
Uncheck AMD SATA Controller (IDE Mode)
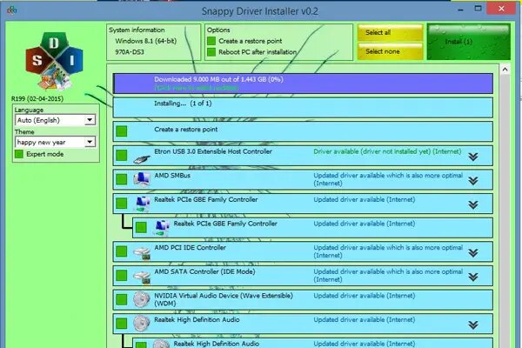point(122,276)
